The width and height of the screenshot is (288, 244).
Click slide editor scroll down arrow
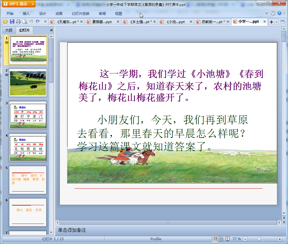coord(284,213)
